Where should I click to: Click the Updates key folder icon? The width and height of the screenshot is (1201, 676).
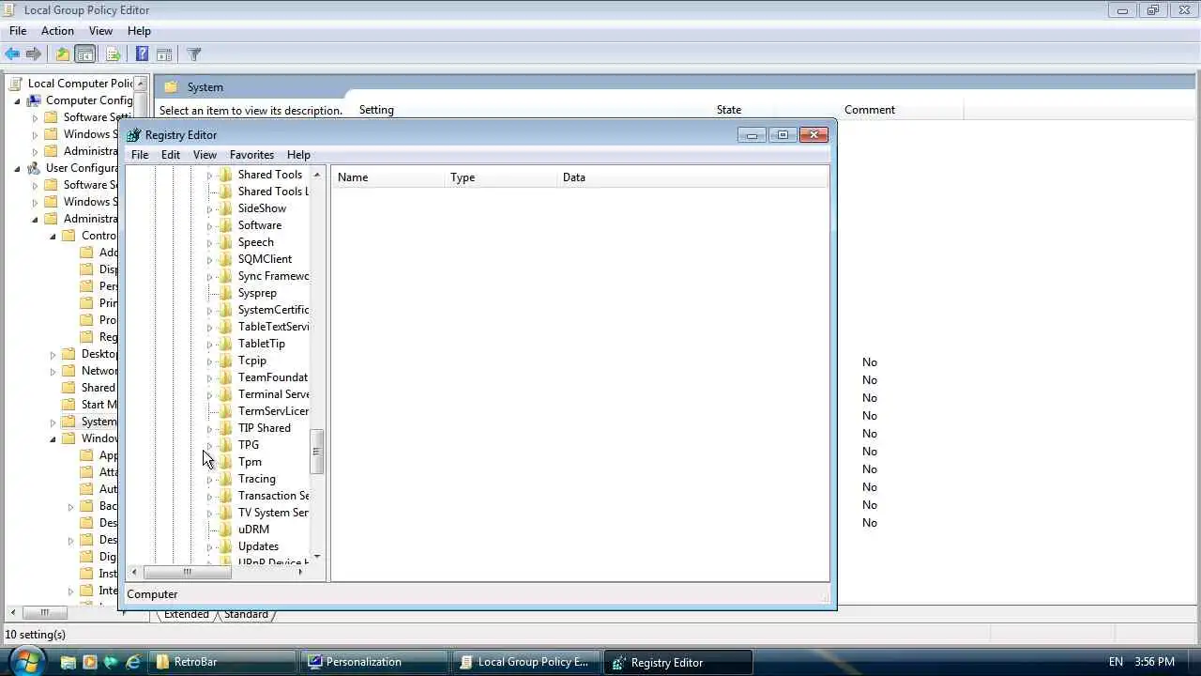pos(225,546)
